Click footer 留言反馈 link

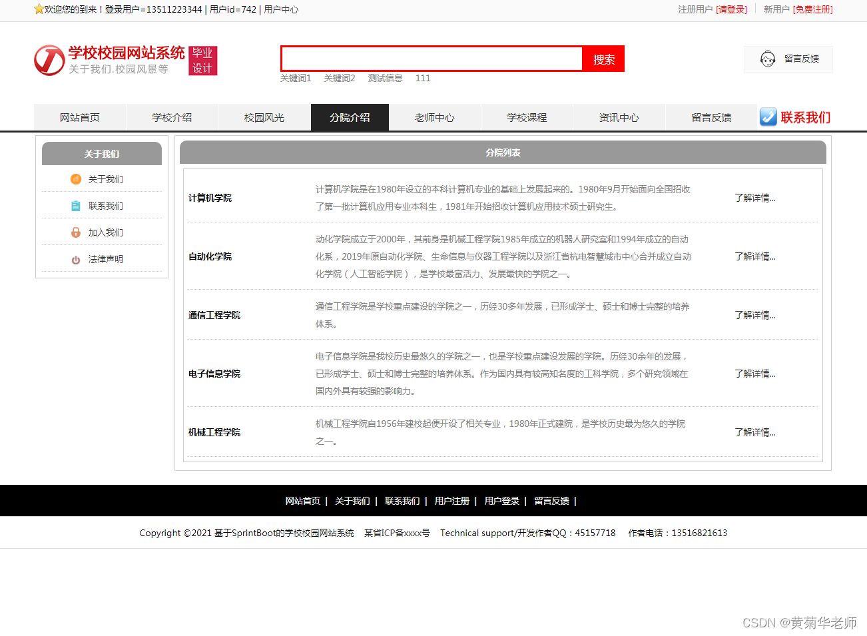pos(551,501)
